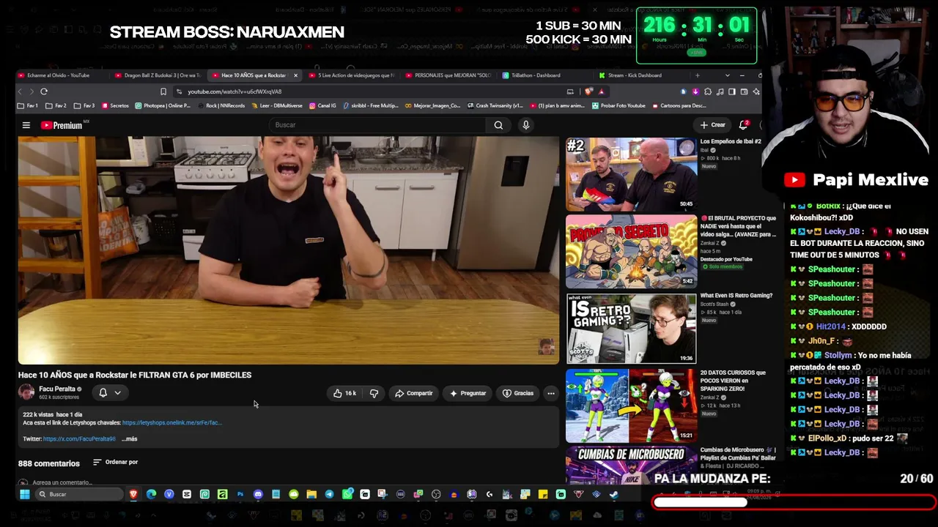Click the browser address bar URL
Image resolution: width=938 pixels, height=527 pixels.
click(234, 91)
